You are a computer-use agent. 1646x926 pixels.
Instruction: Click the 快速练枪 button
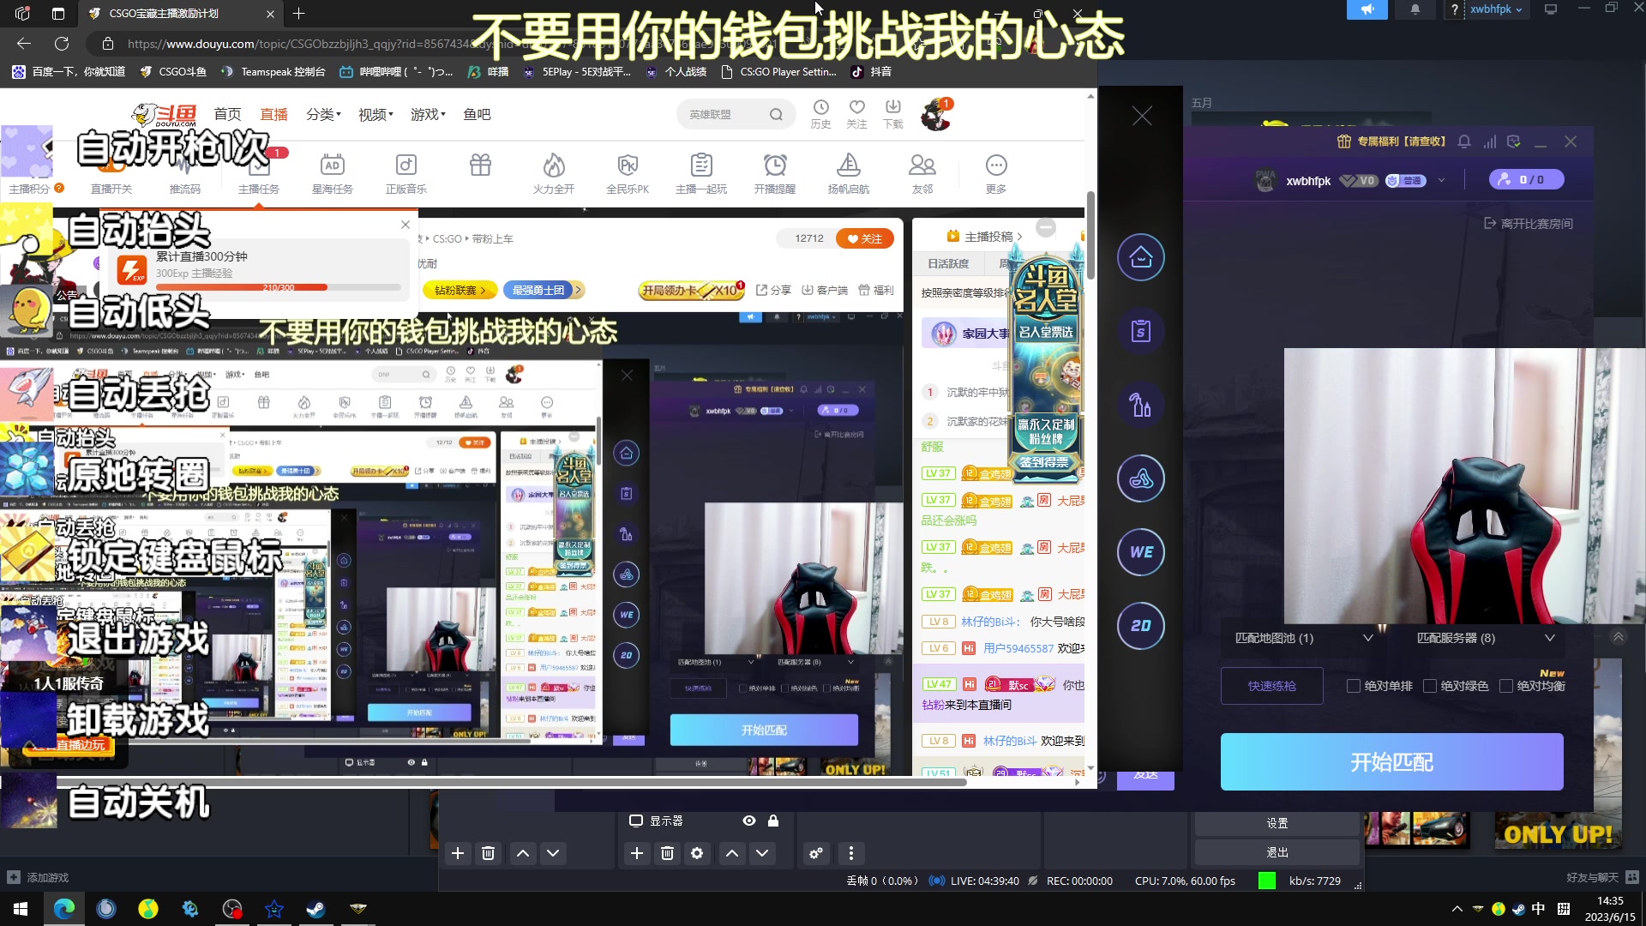(x=1271, y=686)
